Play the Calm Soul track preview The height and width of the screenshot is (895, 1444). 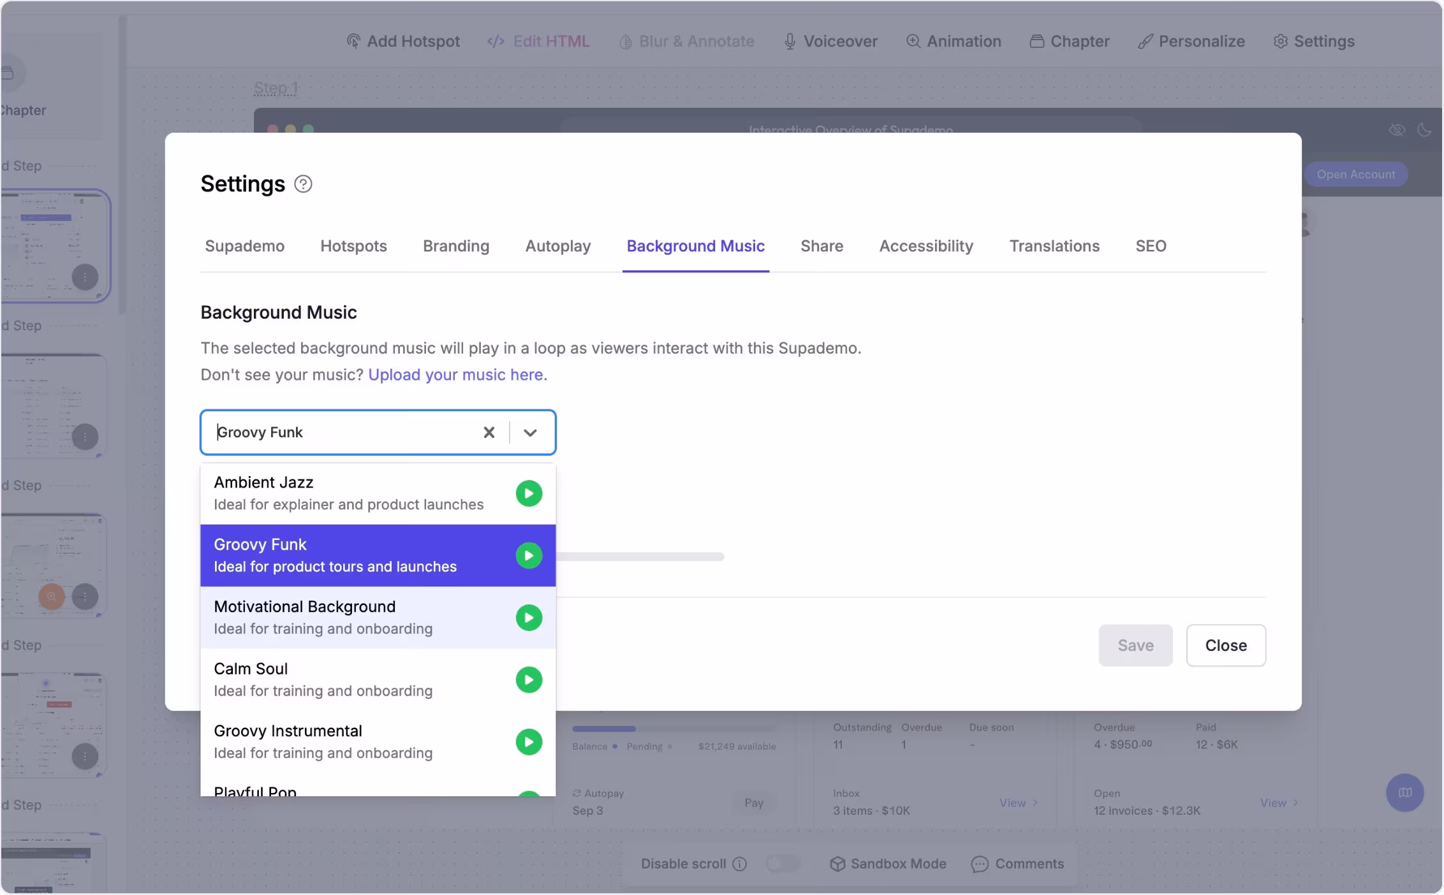point(529,680)
